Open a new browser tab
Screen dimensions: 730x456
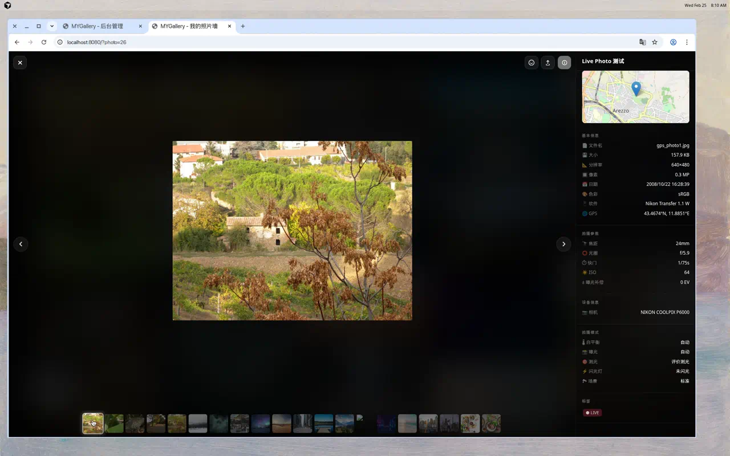(x=243, y=26)
